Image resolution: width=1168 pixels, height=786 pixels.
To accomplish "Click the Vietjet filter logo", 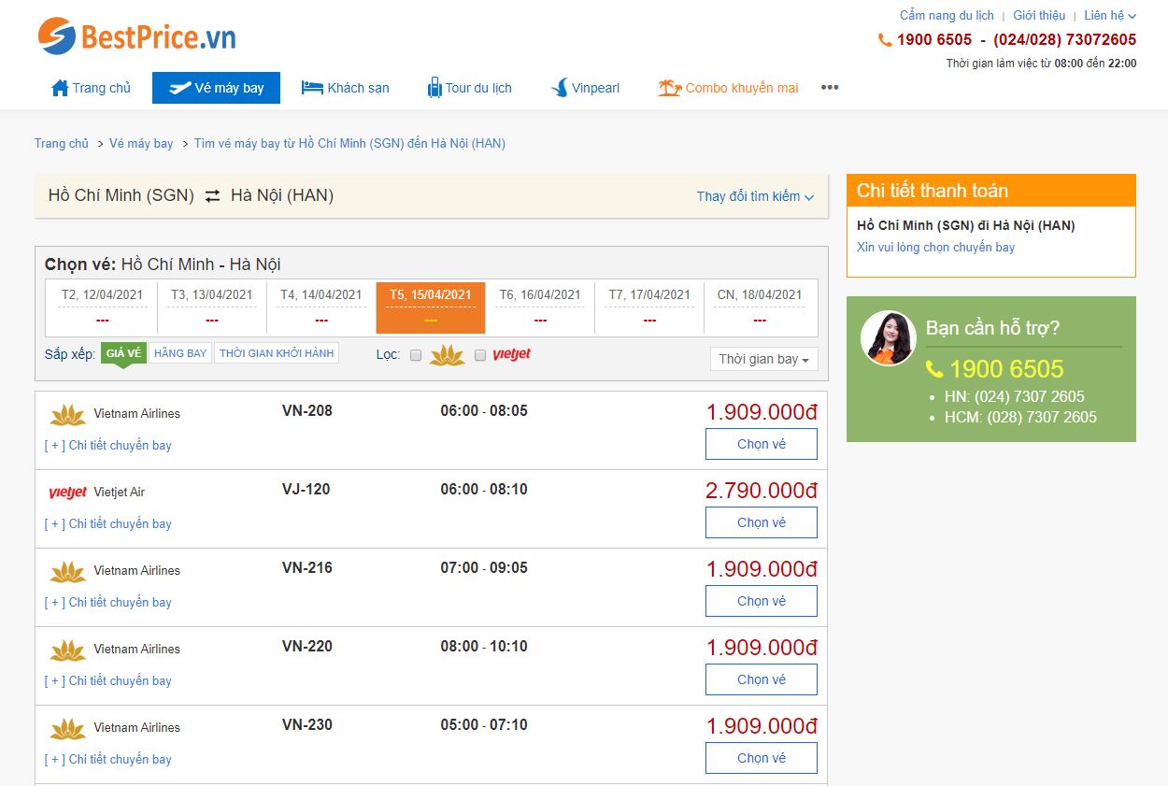I will (511, 355).
